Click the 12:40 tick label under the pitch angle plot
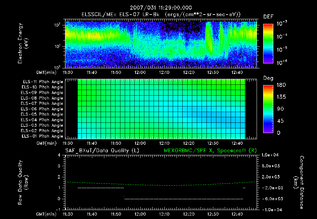 coord(237,143)
